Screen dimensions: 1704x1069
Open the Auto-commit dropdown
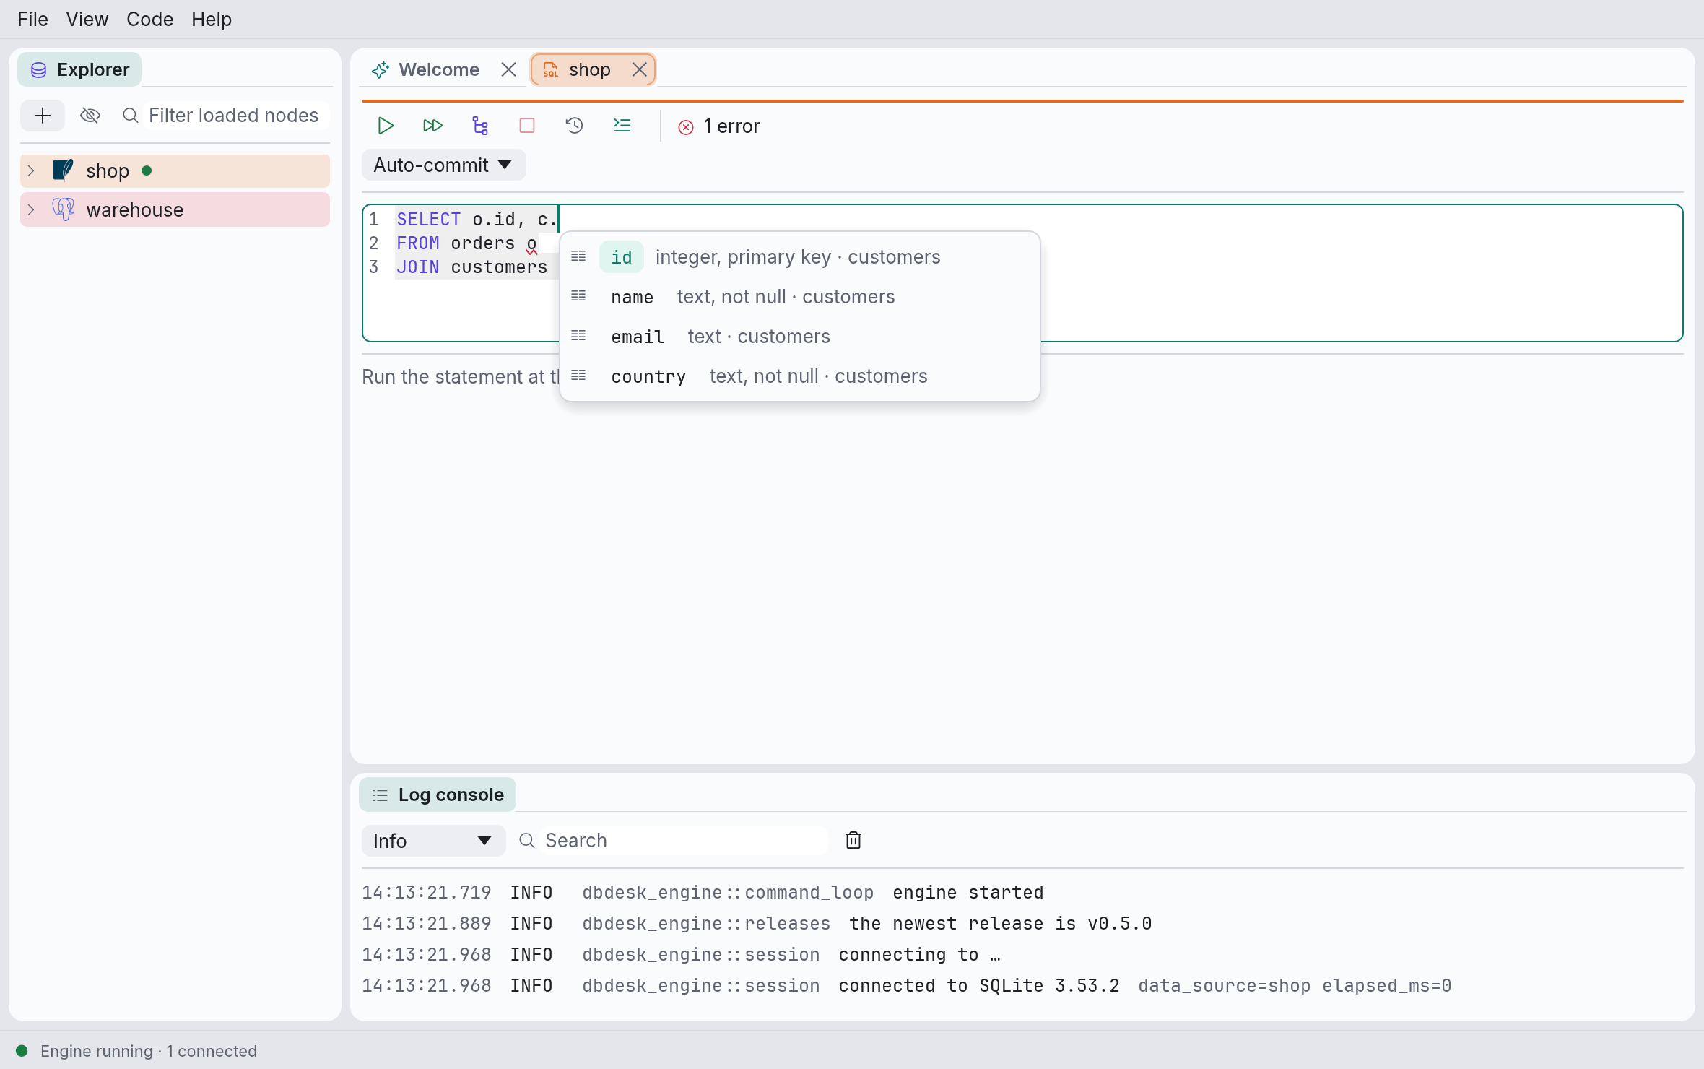pos(443,165)
